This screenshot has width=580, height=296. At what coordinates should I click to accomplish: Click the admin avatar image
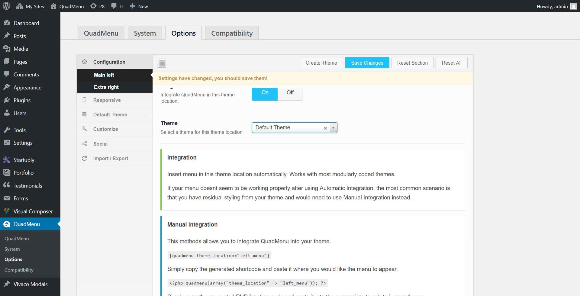click(573, 6)
